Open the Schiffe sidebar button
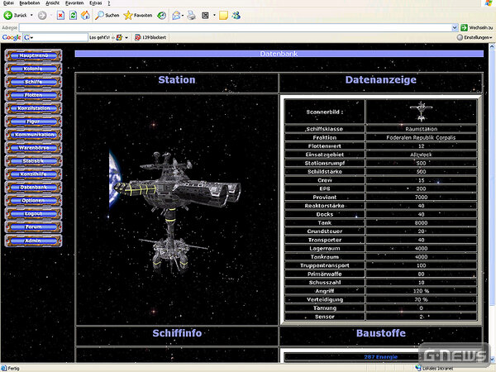The width and height of the screenshot is (496, 372). coord(34,82)
